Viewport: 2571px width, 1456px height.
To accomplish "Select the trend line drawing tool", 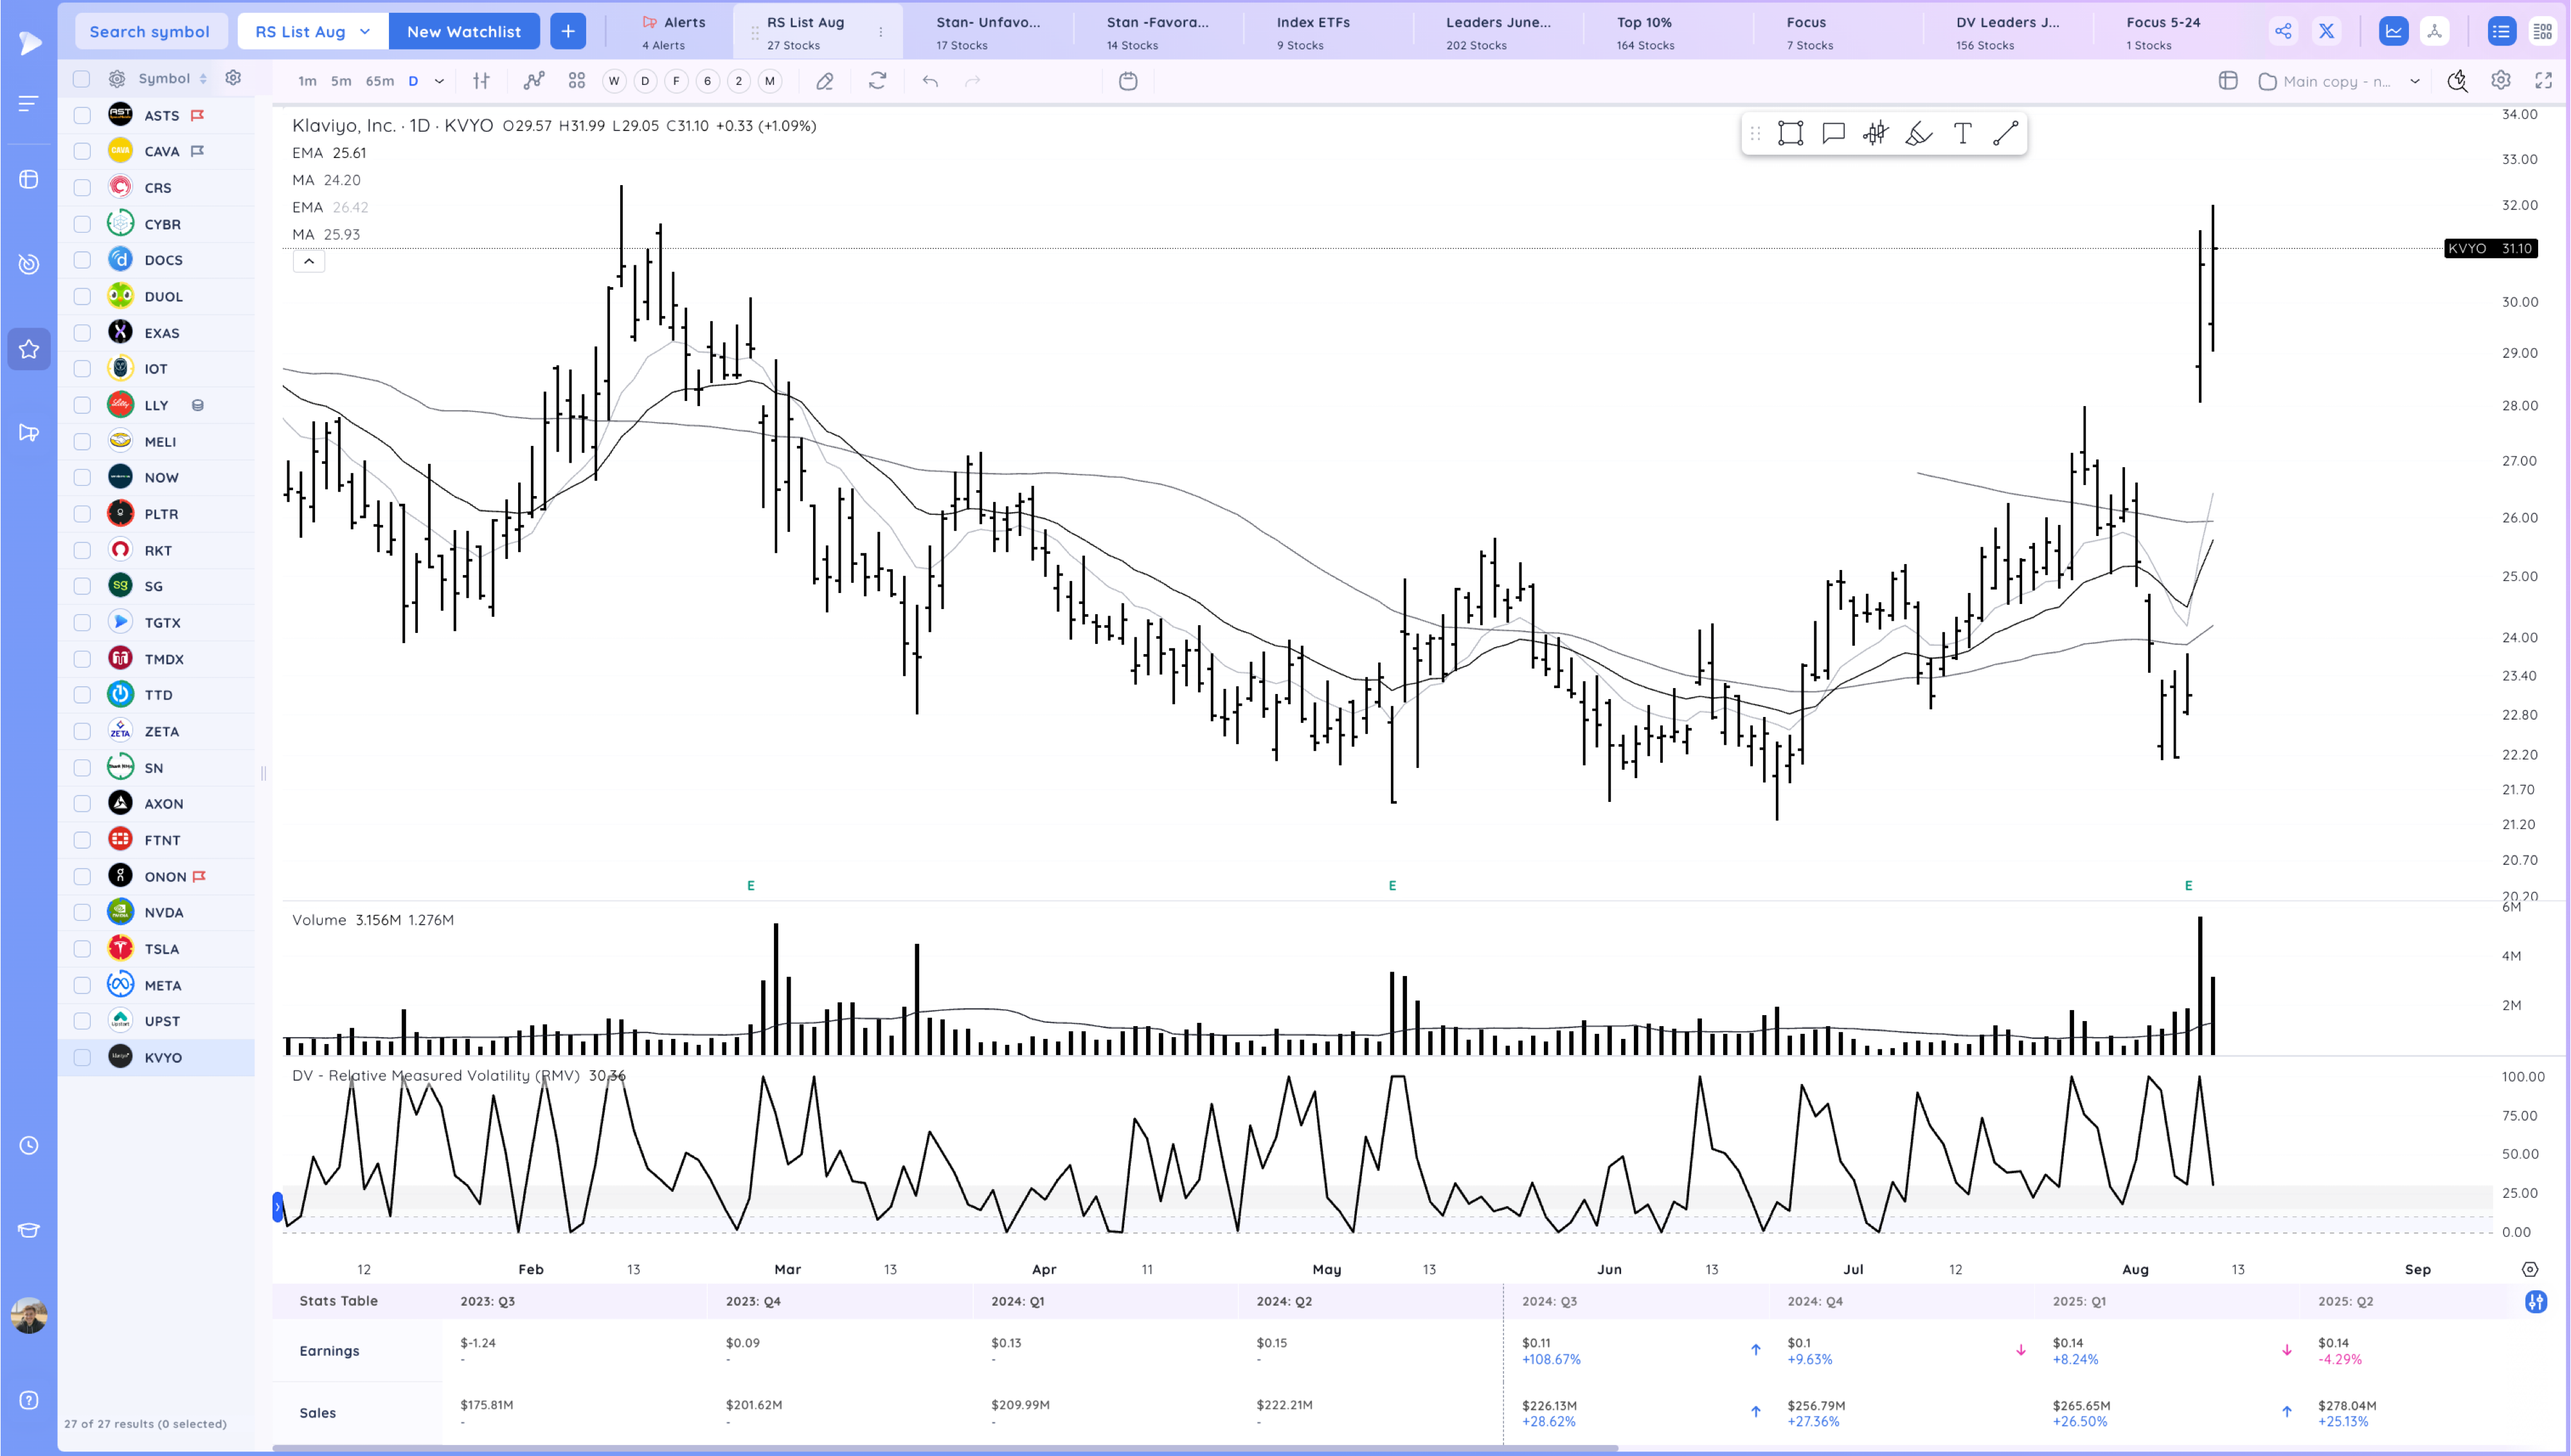I will (x=2005, y=134).
